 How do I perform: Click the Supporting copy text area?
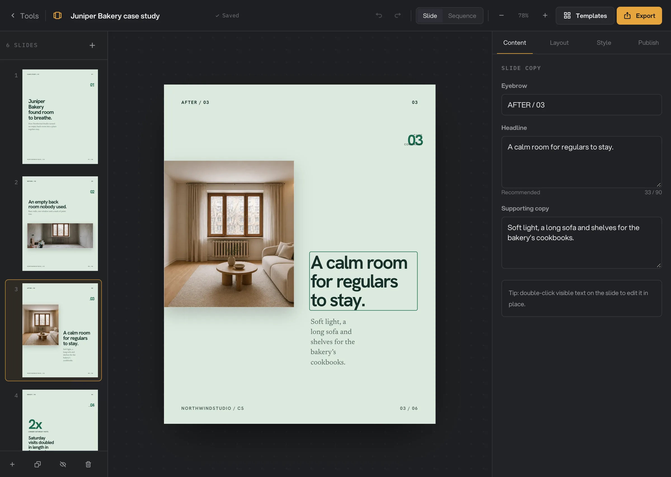581,243
